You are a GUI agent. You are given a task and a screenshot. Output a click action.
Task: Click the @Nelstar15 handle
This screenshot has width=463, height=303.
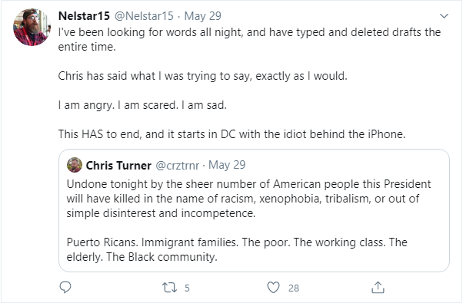click(x=144, y=16)
